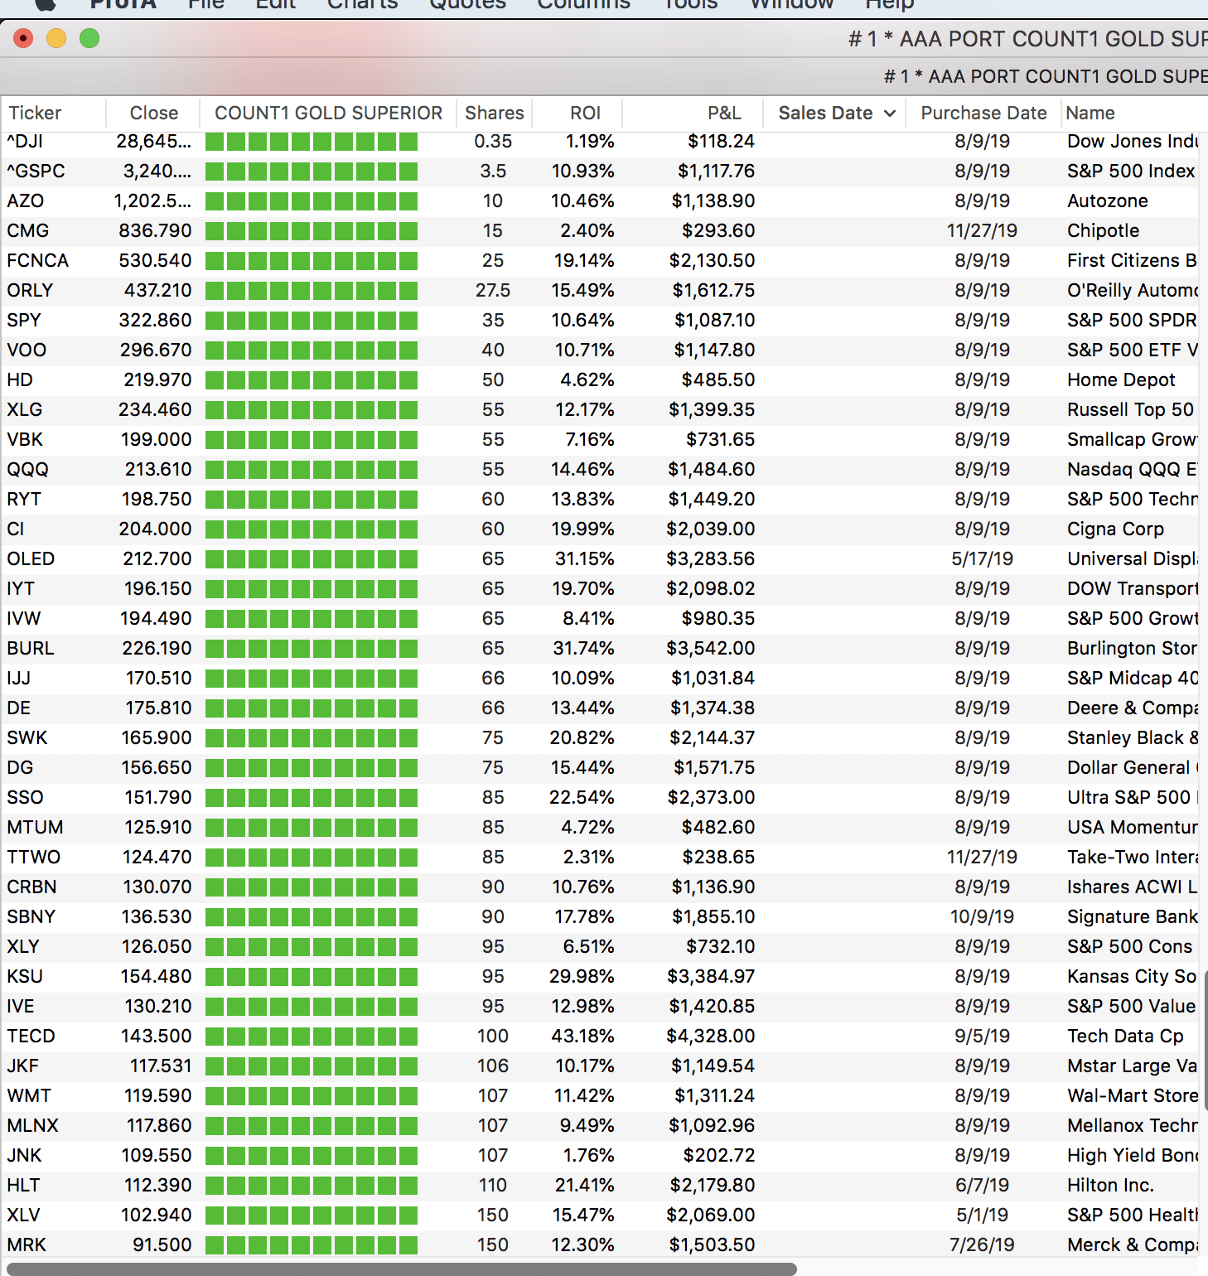Screen dimensions: 1208x1276
Task: Select the ^GSPC ticker cell
Action: pos(36,171)
